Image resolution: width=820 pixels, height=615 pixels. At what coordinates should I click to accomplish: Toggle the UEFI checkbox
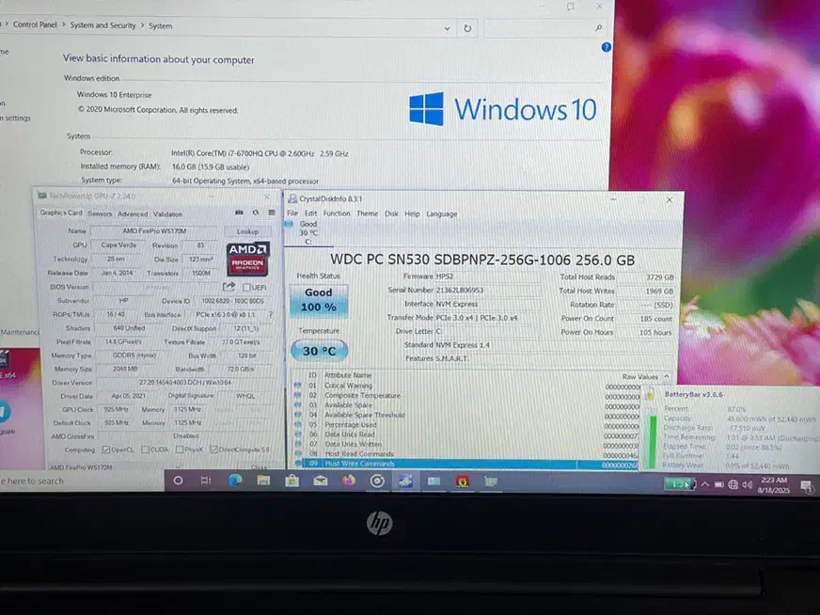tap(247, 287)
